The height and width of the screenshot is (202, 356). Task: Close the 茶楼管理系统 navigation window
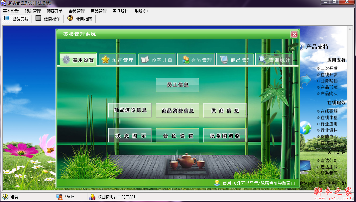click(x=294, y=34)
